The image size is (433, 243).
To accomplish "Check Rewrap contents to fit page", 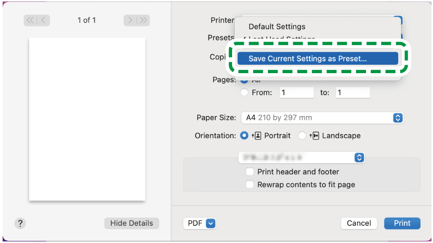I will click(250, 185).
